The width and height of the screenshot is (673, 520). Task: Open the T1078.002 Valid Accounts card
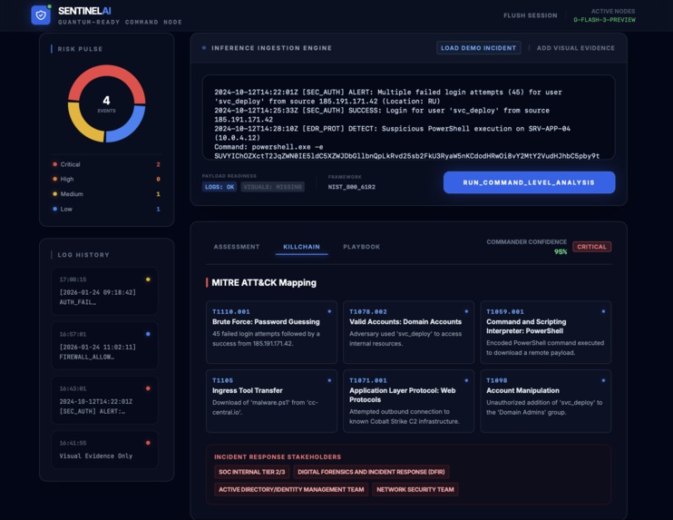[x=408, y=332]
